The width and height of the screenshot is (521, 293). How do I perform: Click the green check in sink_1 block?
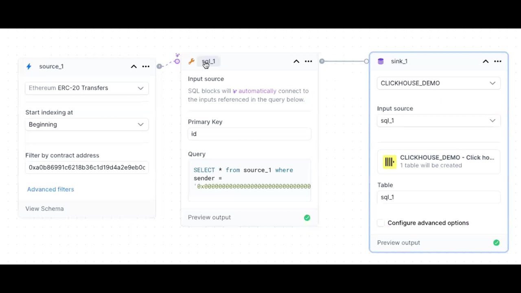click(x=497, y=243)
